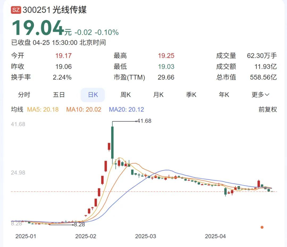
Task: Click the 41.68 y-axis price label
Action: [18, 124]
